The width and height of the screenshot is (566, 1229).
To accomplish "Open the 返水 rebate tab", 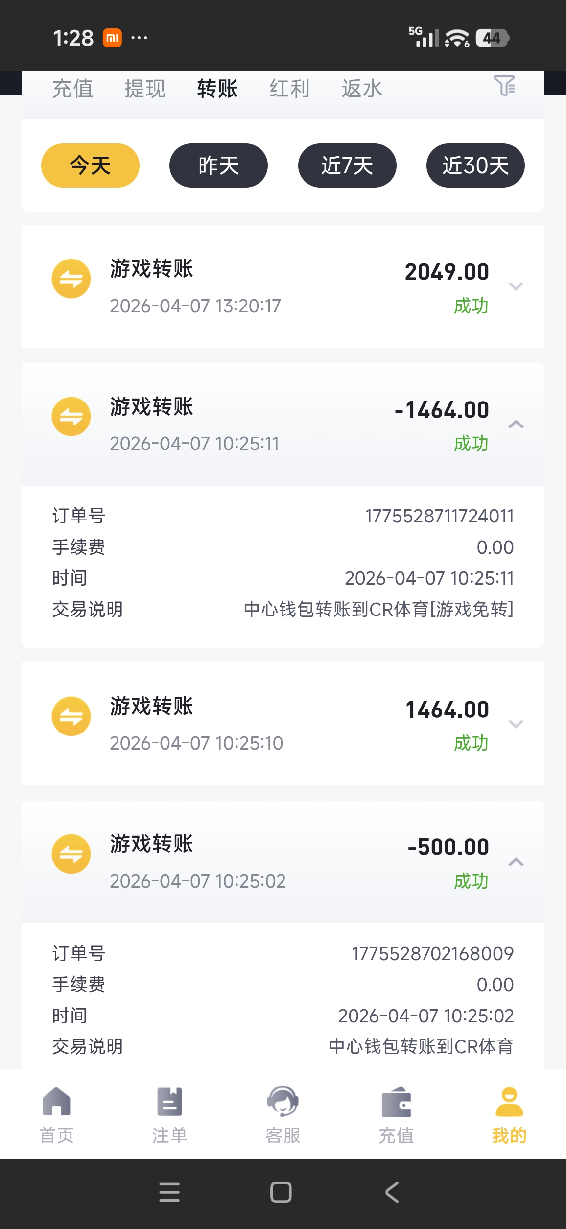I will click(362, 89).
